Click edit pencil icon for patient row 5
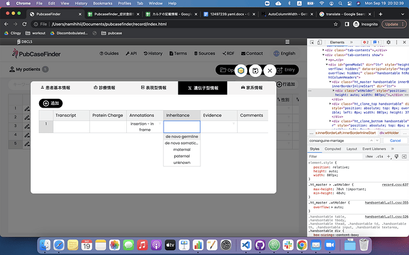The width and height of the screenshot is (409, 255). coord(27,144)
